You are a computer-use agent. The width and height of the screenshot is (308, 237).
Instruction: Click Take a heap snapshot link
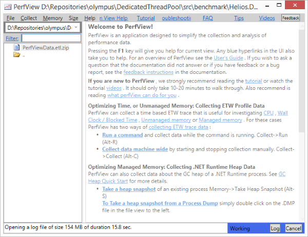129,189
